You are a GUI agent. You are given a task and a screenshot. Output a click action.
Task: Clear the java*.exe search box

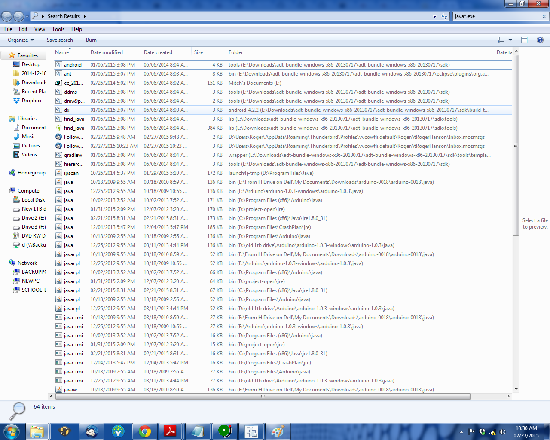click(x=544, y=16)
